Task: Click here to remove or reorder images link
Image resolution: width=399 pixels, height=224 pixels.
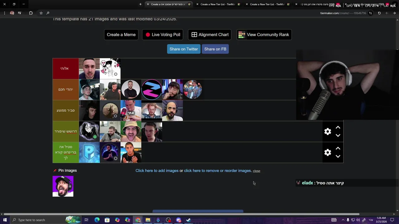Action: point(218,170)
